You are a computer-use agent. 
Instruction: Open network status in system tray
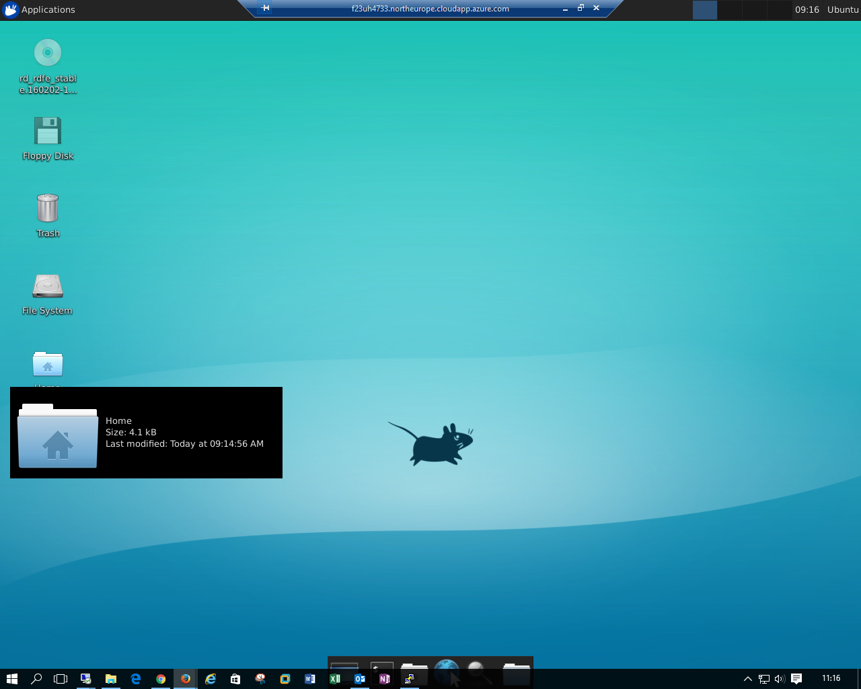point(764,679)
